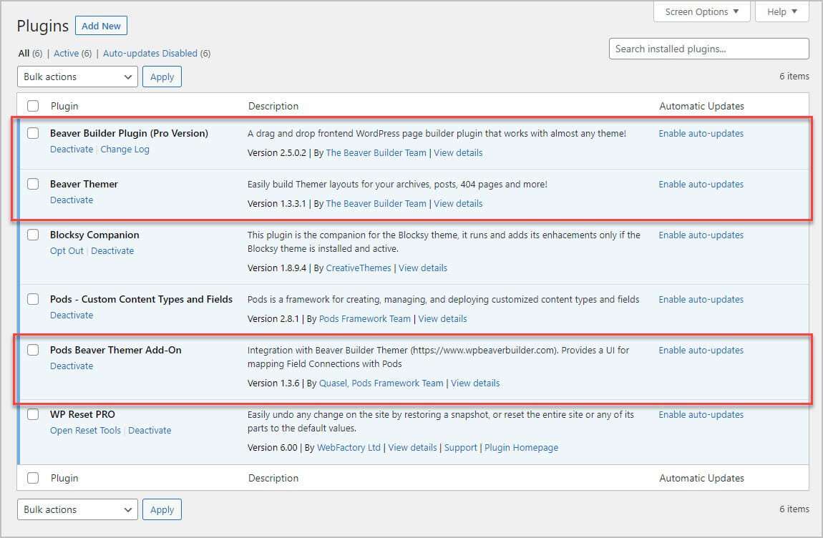Image resolution: width=823 pixels, height=538 pixels.
Task: Click the search installed plugins field
Action: click(x=708, y=49)
